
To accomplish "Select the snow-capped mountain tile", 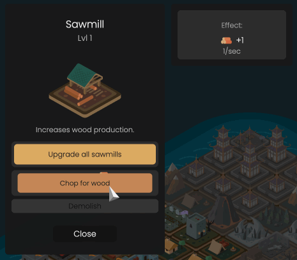I will (x=174, y=179).
